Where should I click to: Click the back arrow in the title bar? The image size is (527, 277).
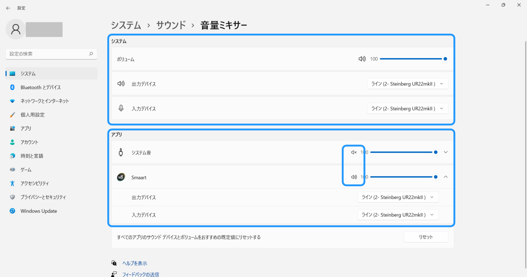[8, 8]
